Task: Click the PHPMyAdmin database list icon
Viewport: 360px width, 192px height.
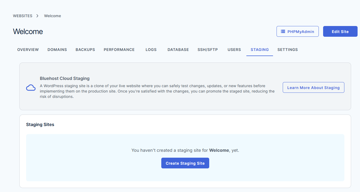Action: pos(283,31)
